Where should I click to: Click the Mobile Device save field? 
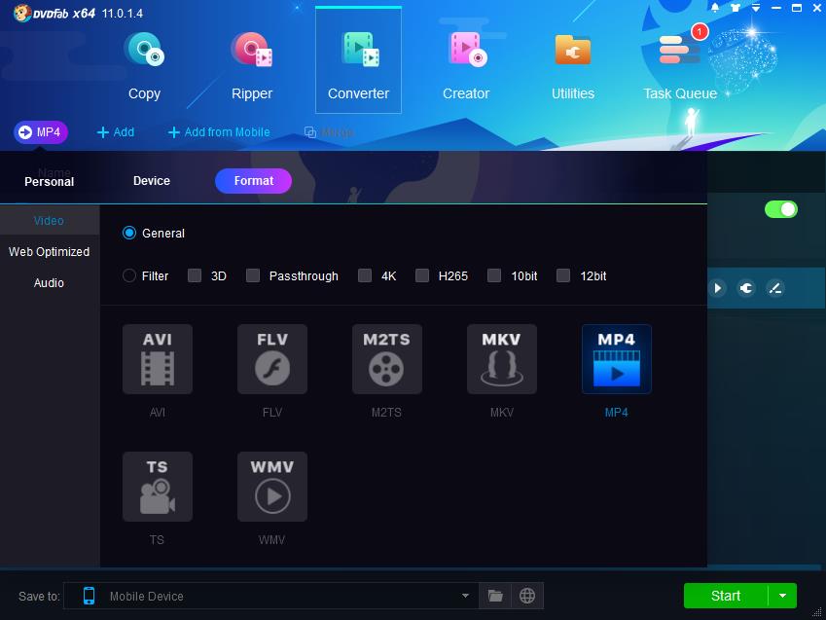point(271,596)
